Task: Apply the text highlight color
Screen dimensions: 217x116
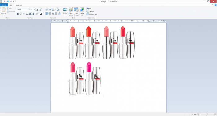Action: [x=37, y=14]
